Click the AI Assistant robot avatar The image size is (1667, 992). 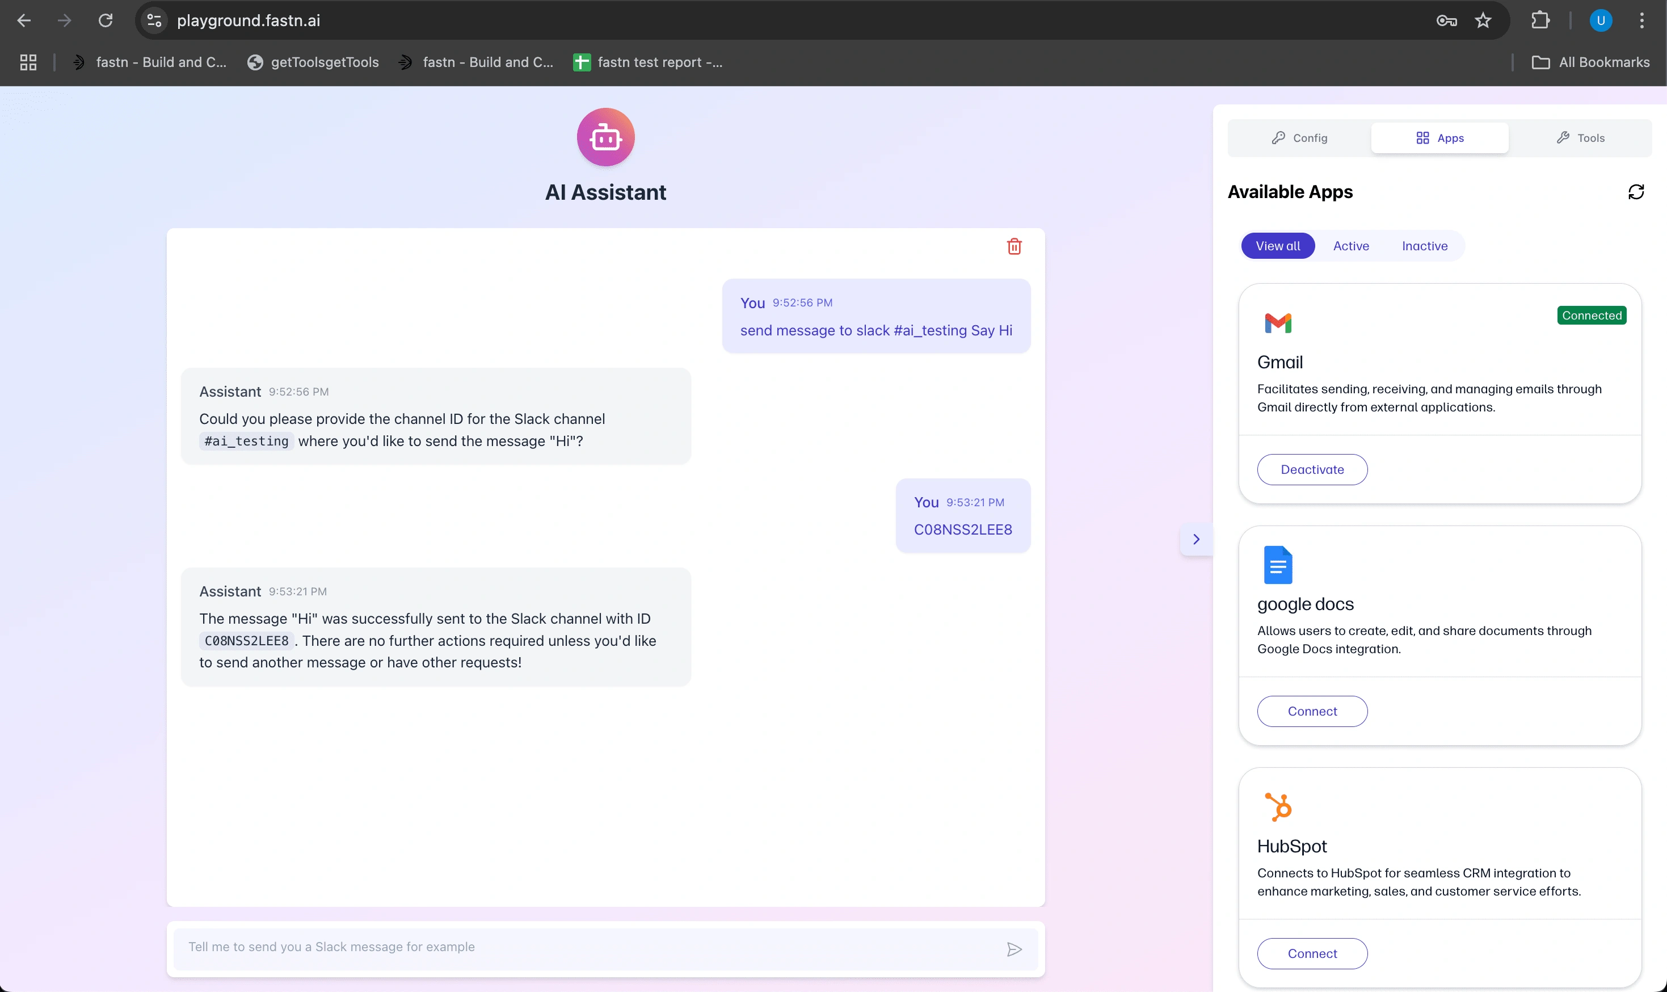coord(605,137)
